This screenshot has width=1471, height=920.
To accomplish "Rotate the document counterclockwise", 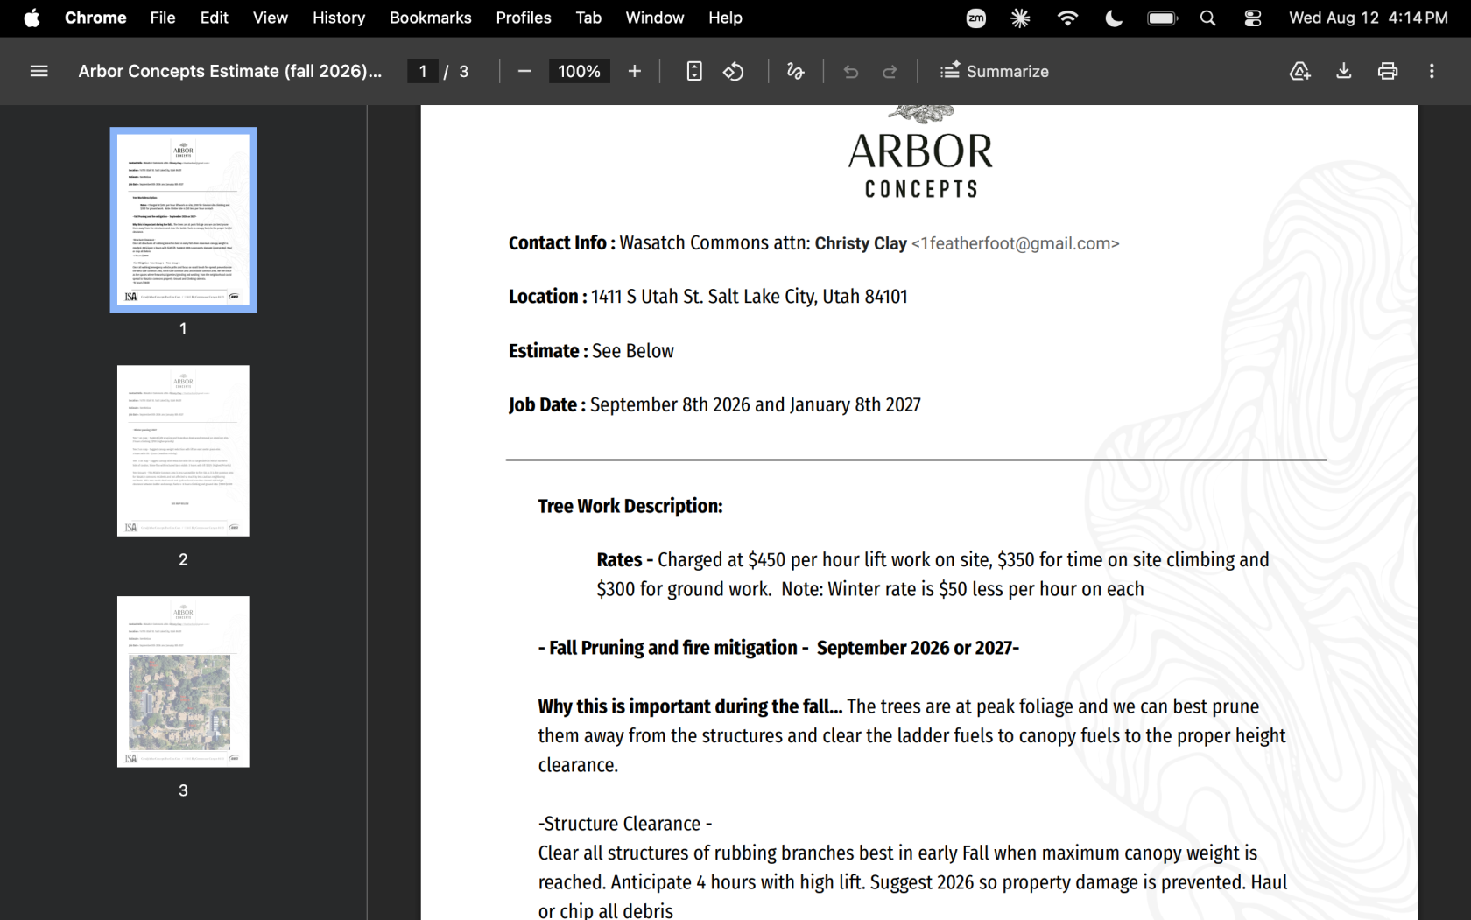I will point(734,71).
